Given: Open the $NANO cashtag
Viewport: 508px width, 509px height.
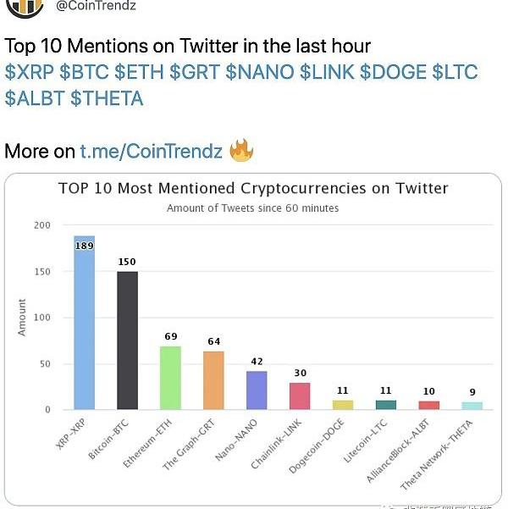Looking at the screenshot, I should [260, 73].
